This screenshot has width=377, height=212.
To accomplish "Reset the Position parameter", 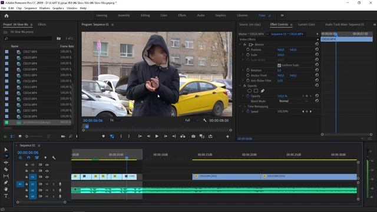I will [x=317, y=49].
